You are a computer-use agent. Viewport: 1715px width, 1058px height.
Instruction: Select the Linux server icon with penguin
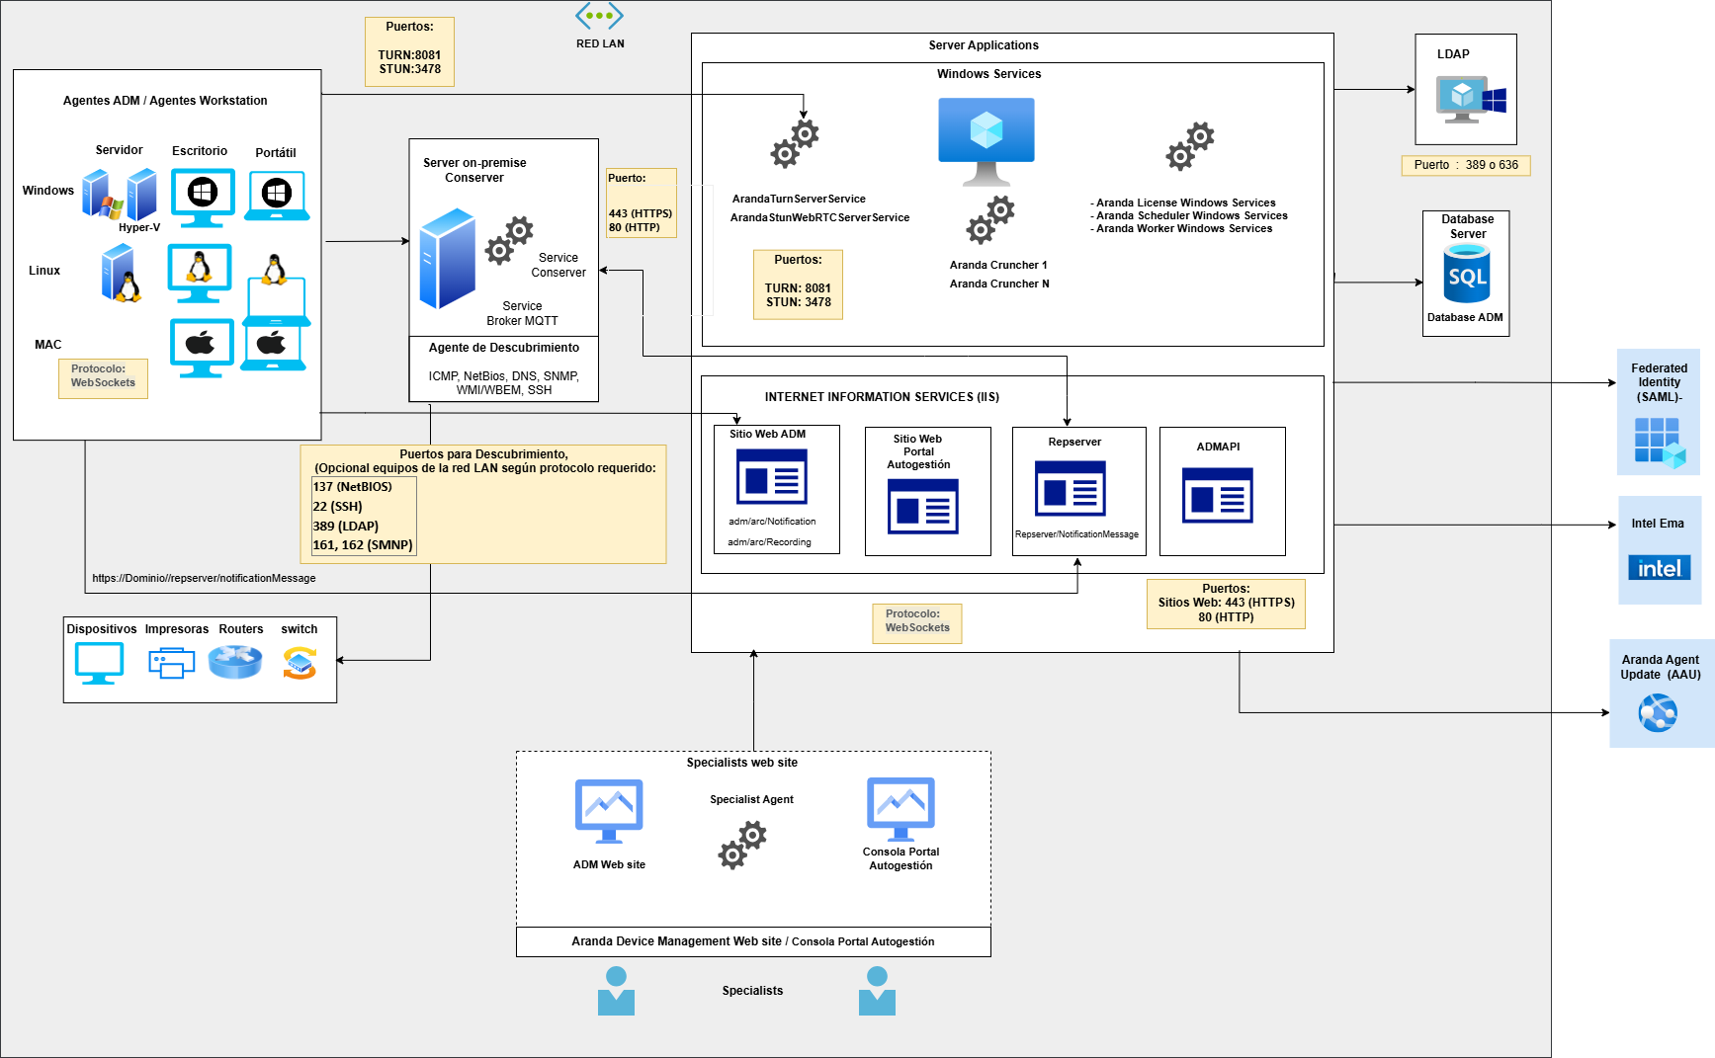(121, 274)
